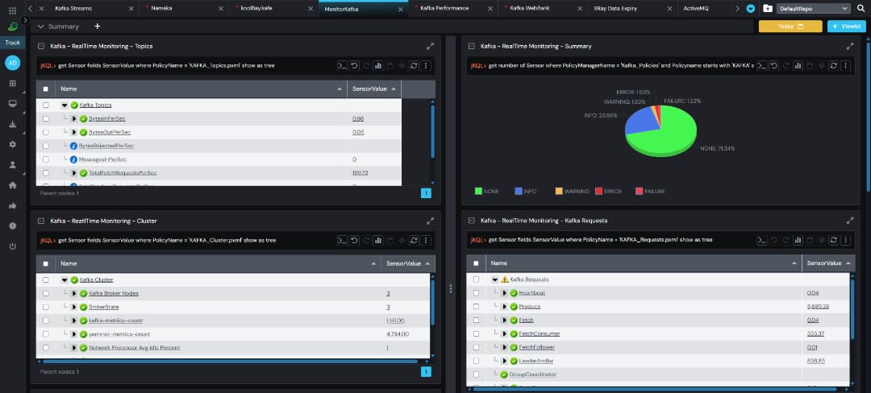Go to home icon in sidebar
Screen dimensions: 871x393
coord(12,185)
